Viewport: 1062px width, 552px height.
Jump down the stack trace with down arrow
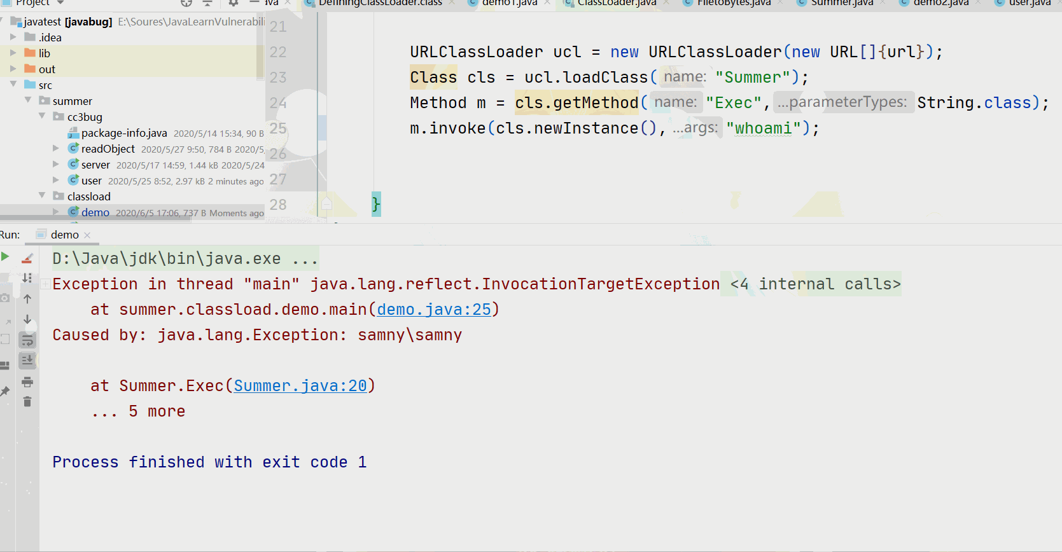27,319
